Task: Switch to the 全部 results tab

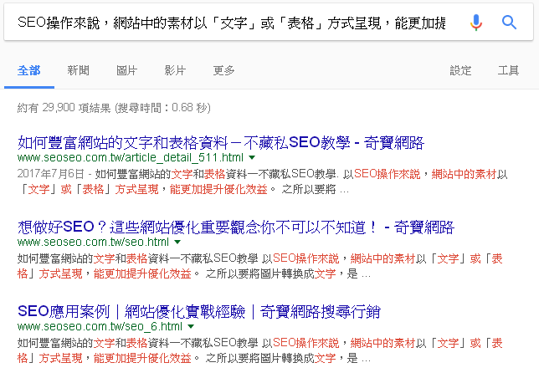Action: [x=29, y=70]
